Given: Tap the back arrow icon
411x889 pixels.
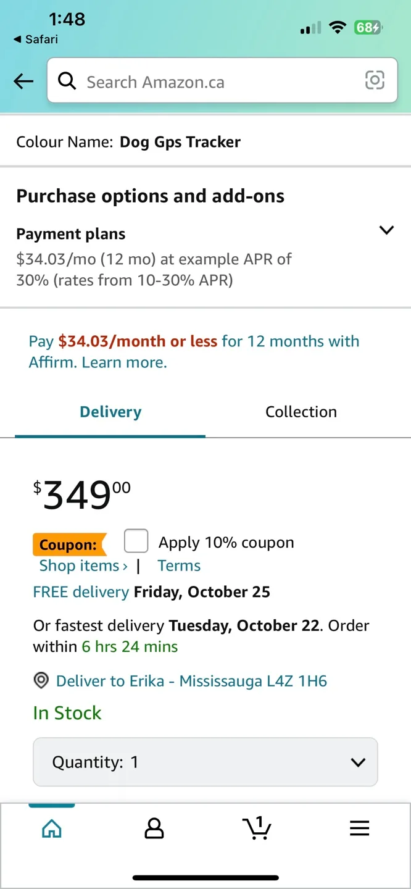Looking at the screenshot, I should point(23,81).
